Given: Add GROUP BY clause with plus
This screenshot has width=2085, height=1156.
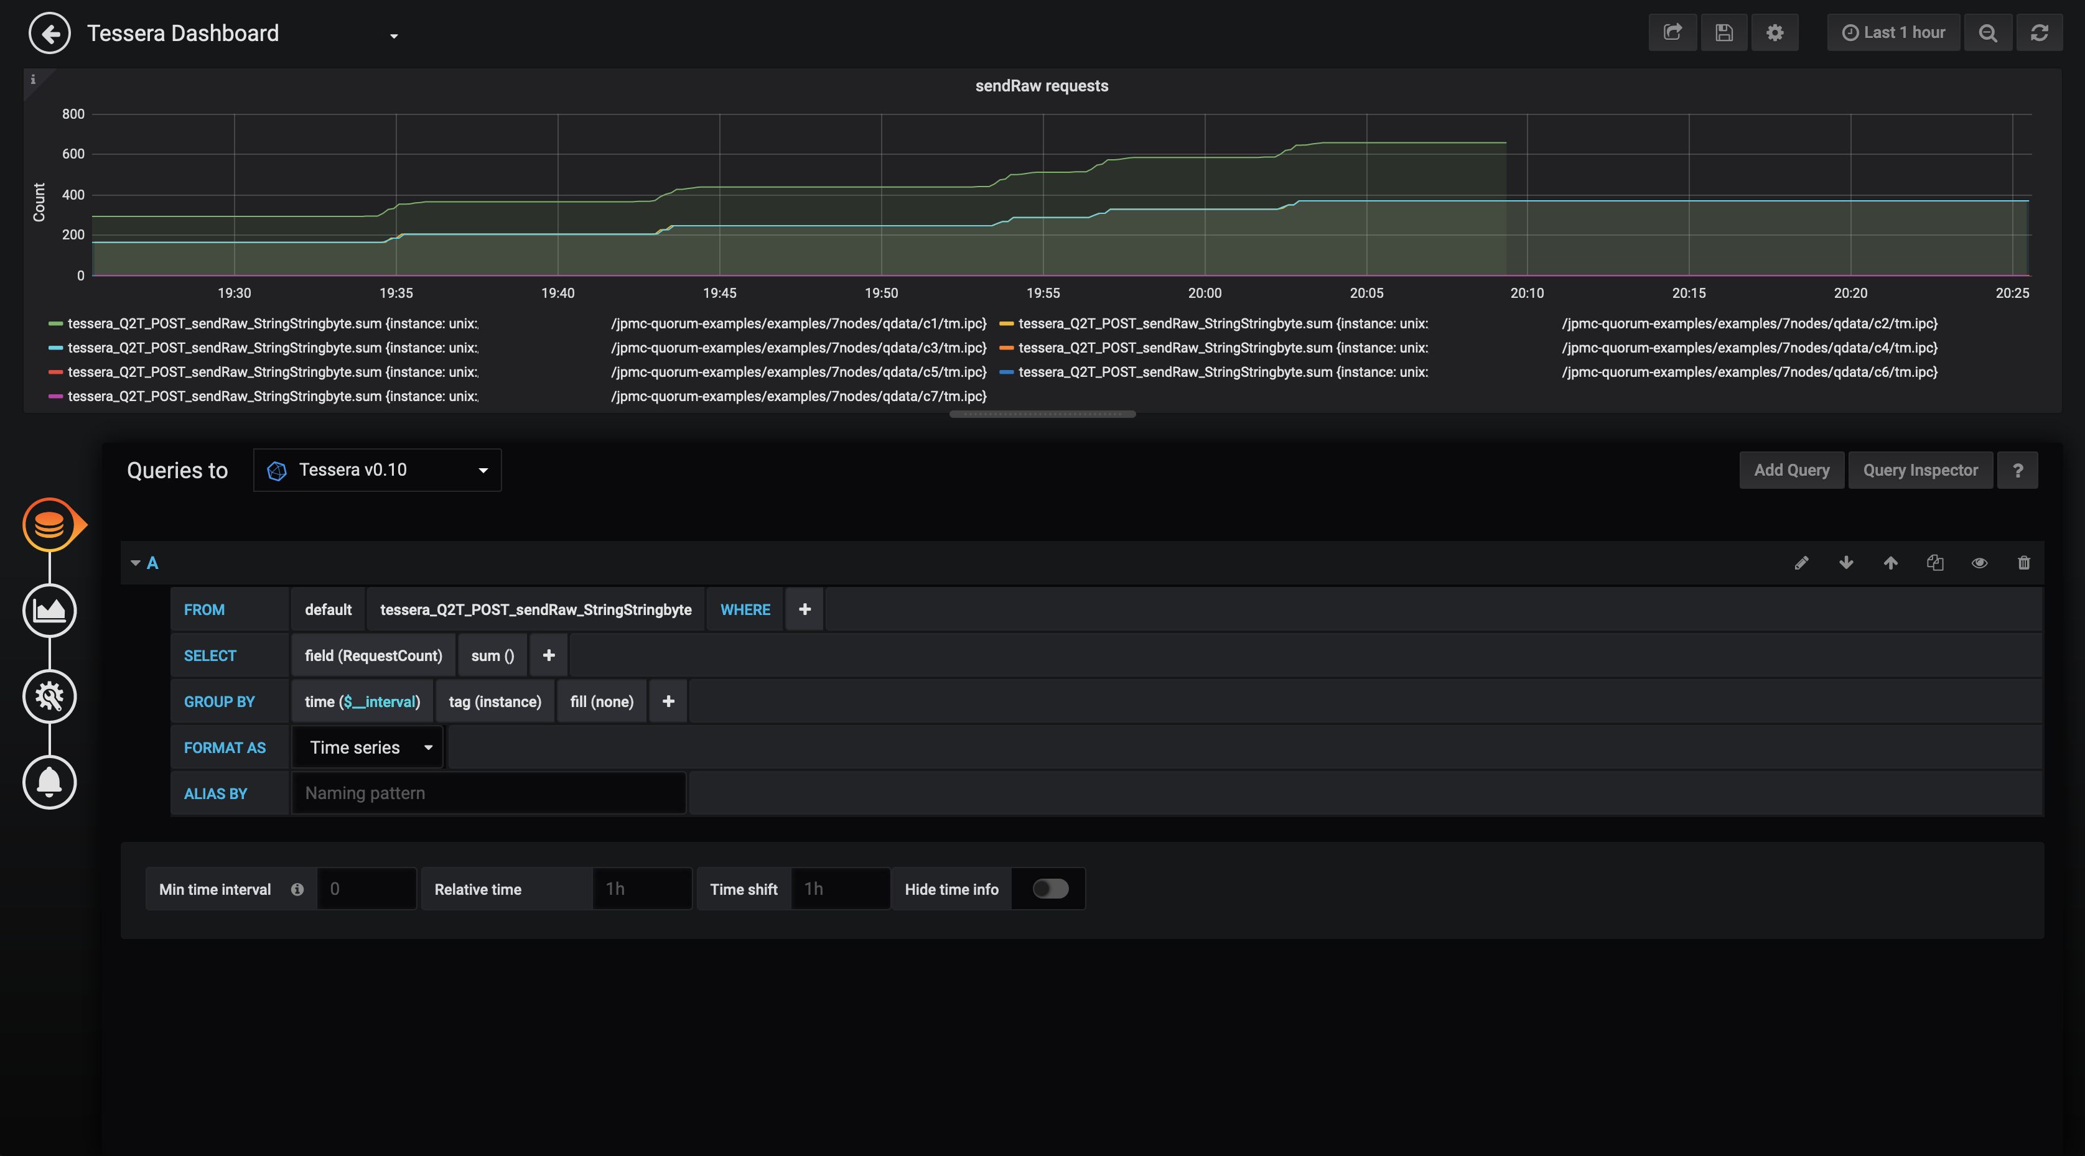Looking at the screenshot, I should click(669, 702).
